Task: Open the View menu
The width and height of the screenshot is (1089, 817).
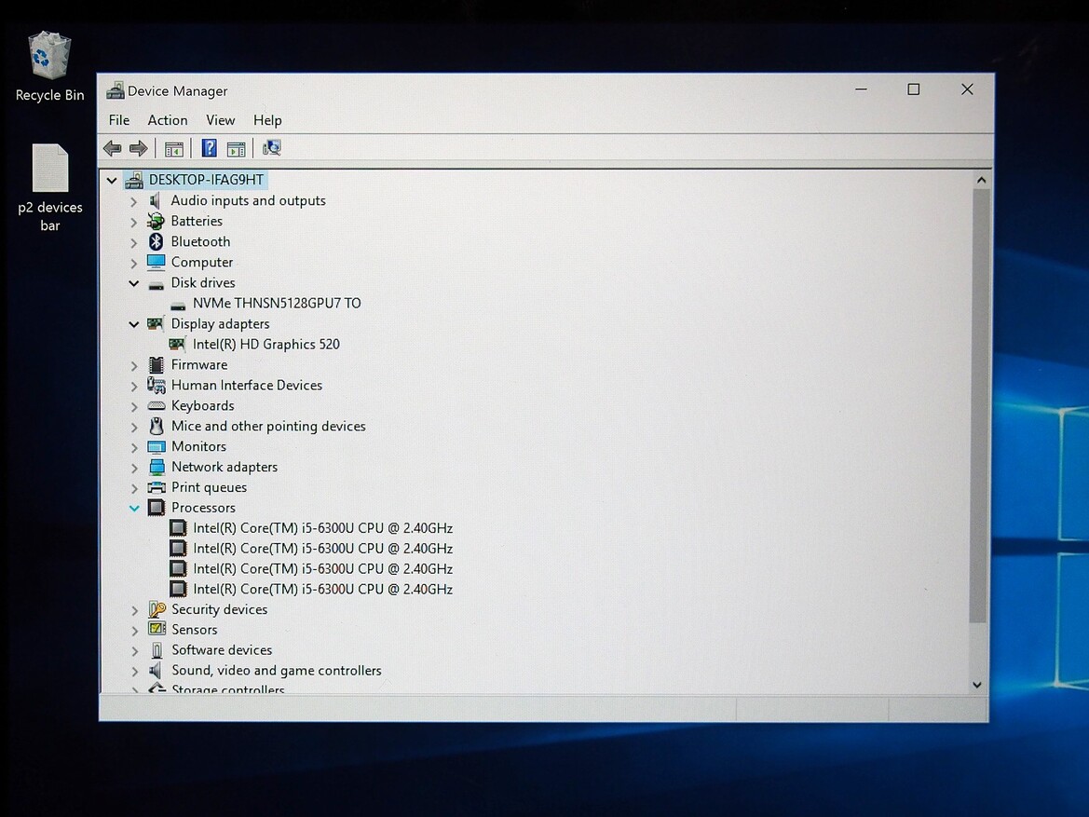Action: (x=220, y=120)
